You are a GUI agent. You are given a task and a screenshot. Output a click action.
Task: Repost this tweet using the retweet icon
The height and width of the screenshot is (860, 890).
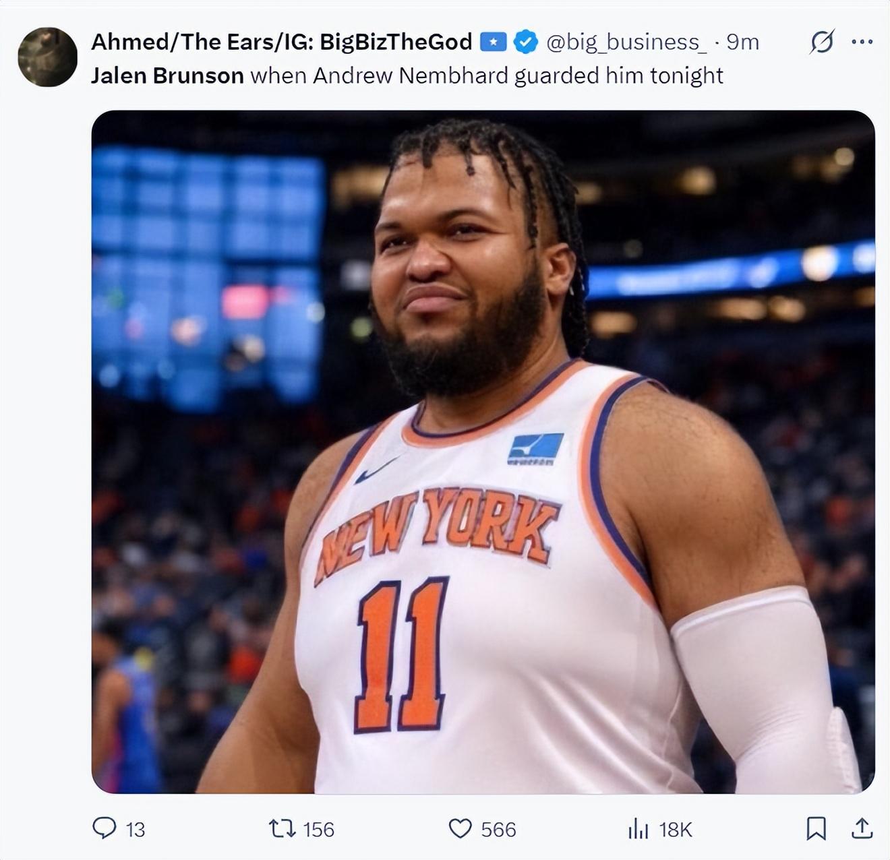pos(282,828)
